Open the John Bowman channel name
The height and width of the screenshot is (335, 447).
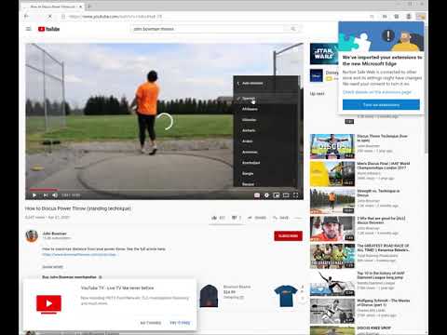point(54,234)
